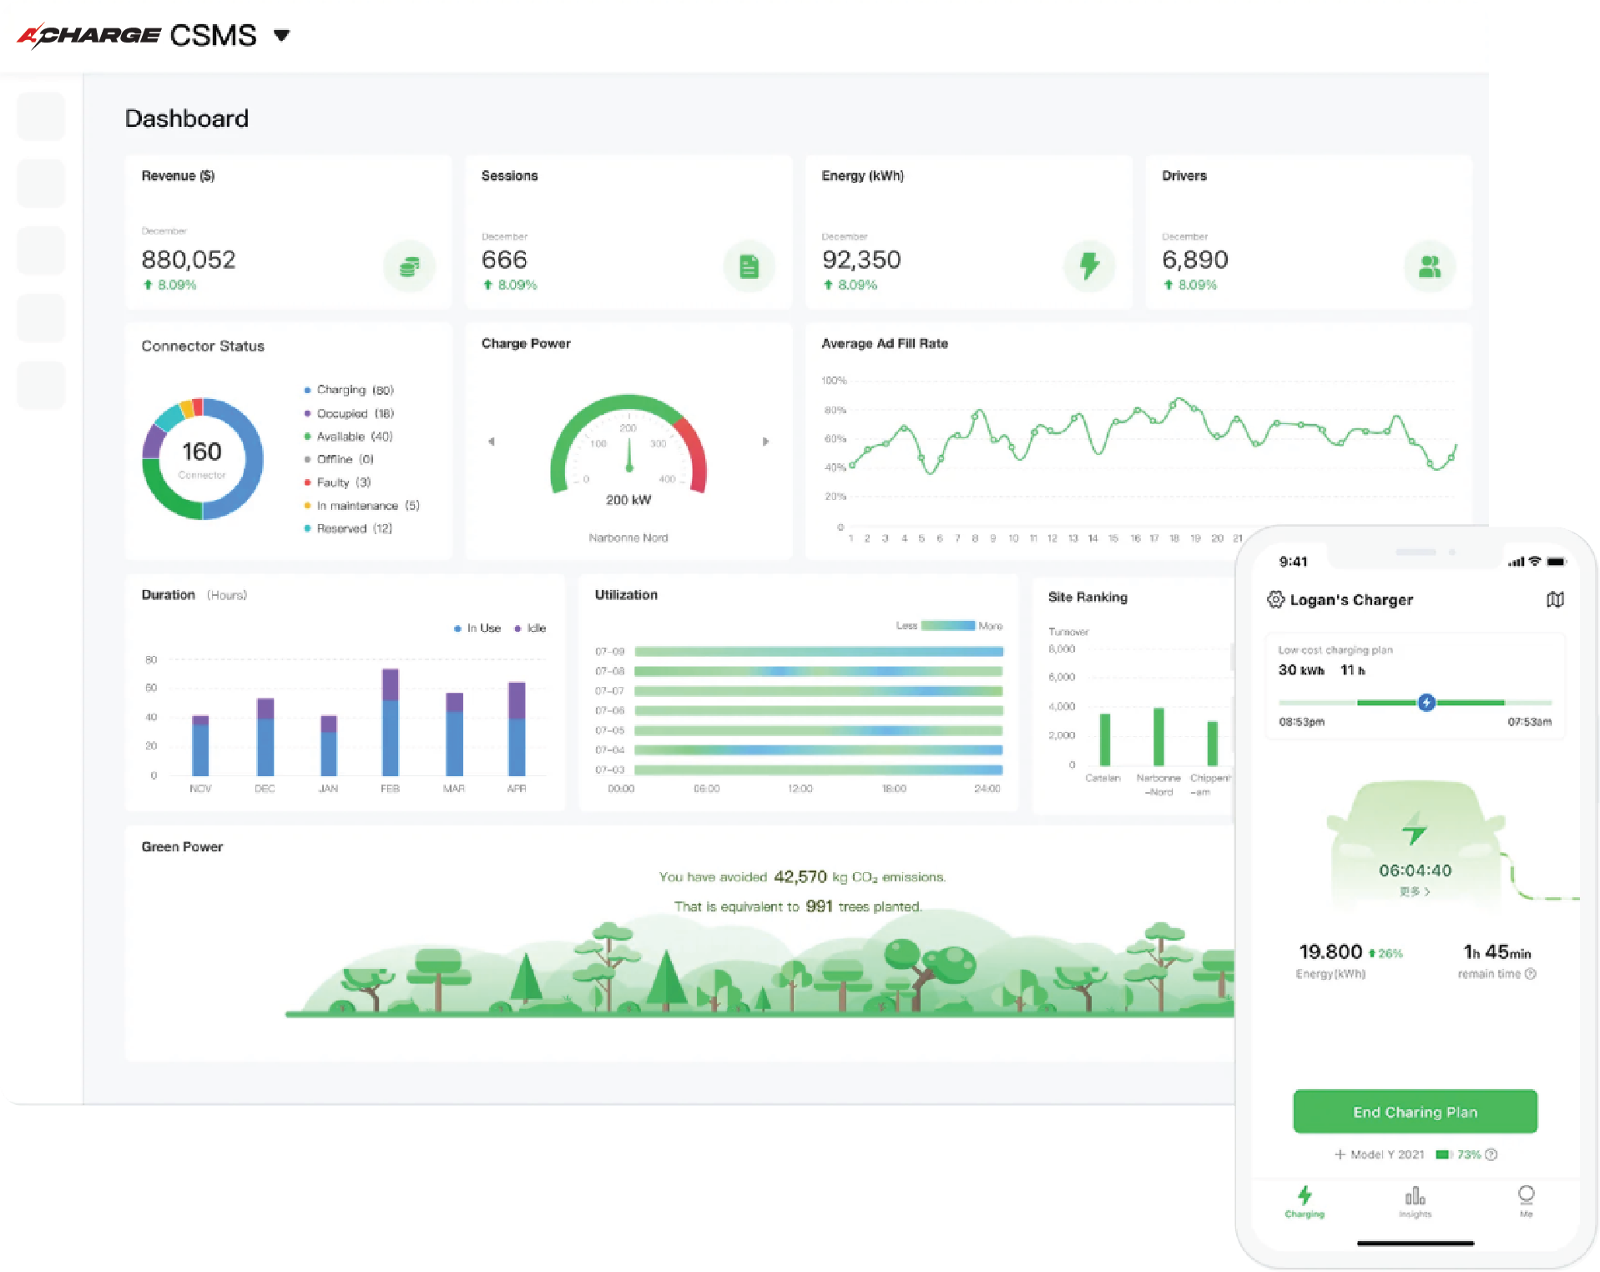
Task: Open the map icon in phone app
Action: 1555,599
